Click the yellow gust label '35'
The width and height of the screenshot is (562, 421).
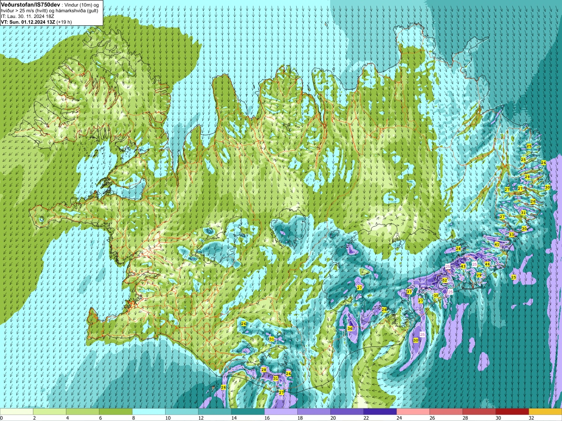click(436, 296)
